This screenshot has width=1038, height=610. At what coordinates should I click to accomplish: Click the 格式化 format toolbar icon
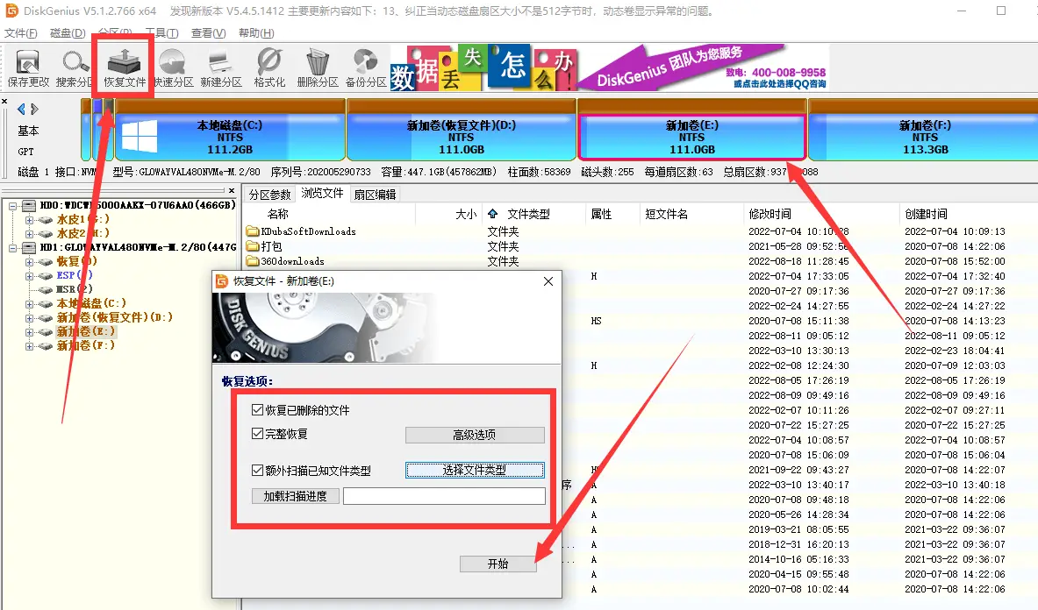coord(268,62)
